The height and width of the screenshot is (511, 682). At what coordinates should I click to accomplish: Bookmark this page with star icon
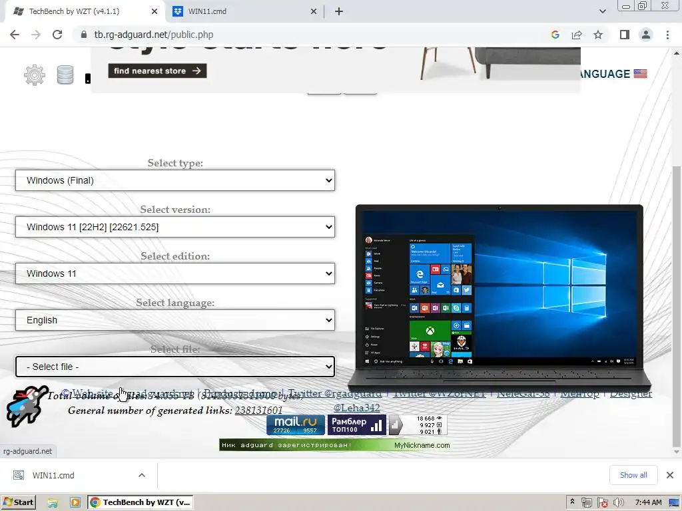(x=598, y=35)
